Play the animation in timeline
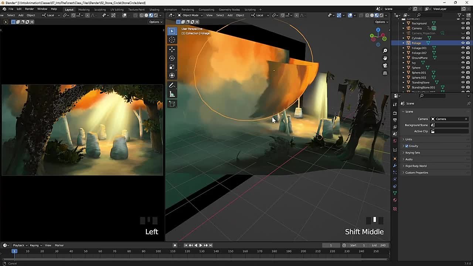The width and height of the screenshot is (473, 266). pyautogui.click(x=201, y=245)
